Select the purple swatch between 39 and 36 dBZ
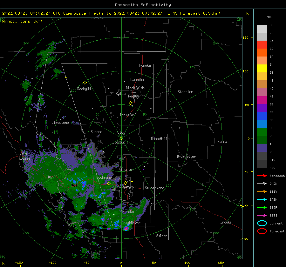This screenshot has width=286, height=267. 262,108
